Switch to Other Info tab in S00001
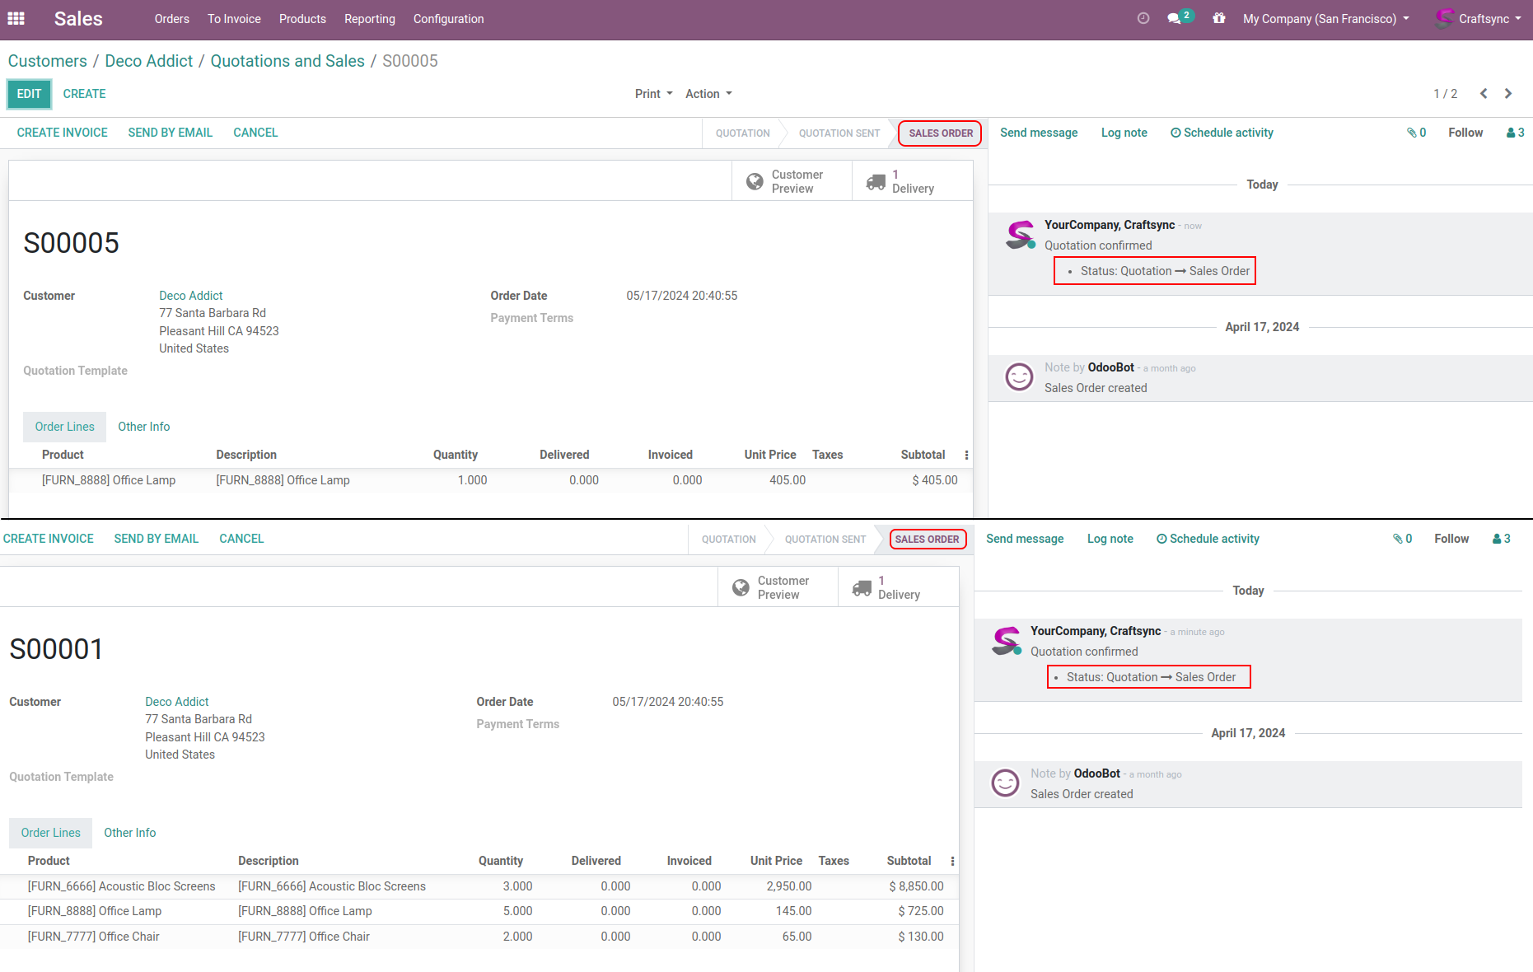 [x=129, y=833]
